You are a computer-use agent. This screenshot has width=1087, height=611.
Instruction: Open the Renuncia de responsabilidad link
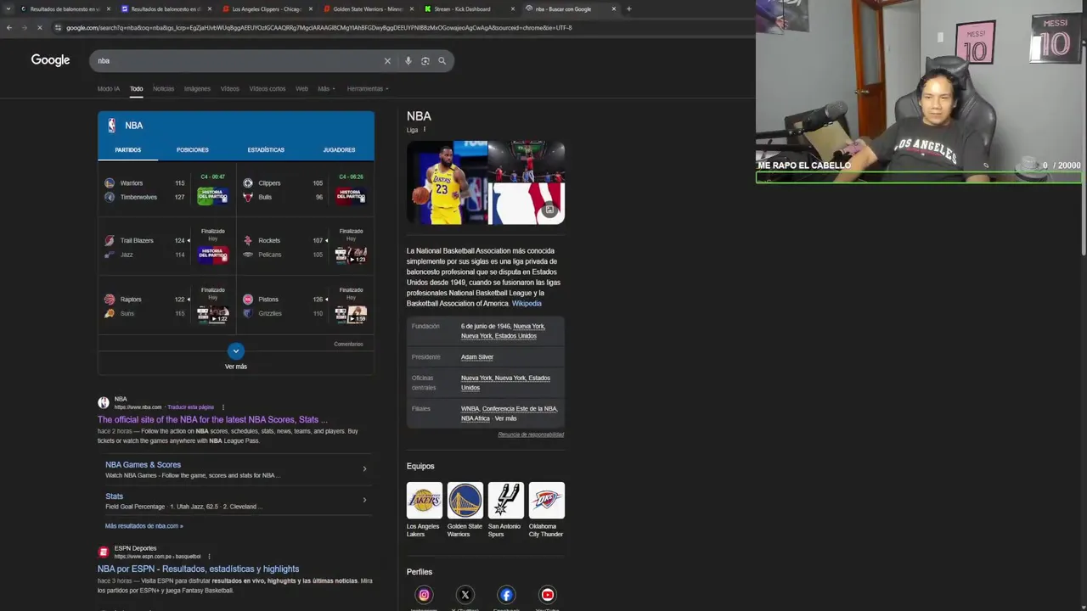(x=531, y=434)
